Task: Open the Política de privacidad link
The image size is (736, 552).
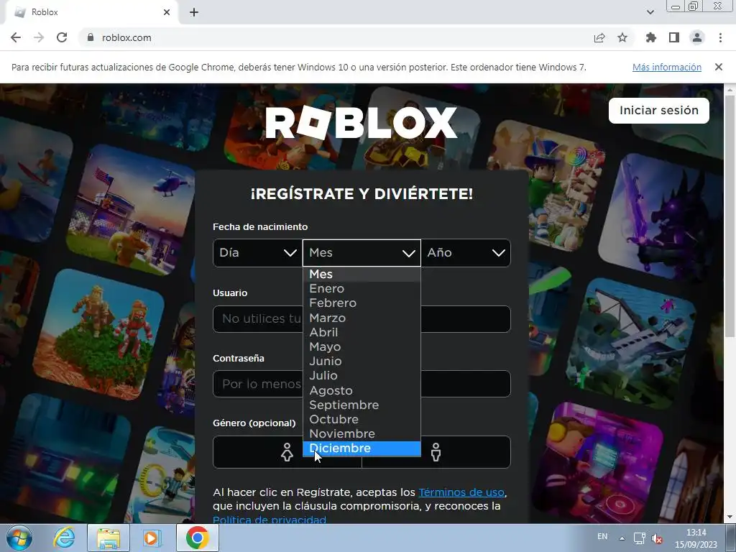Action: click(270, 520)
